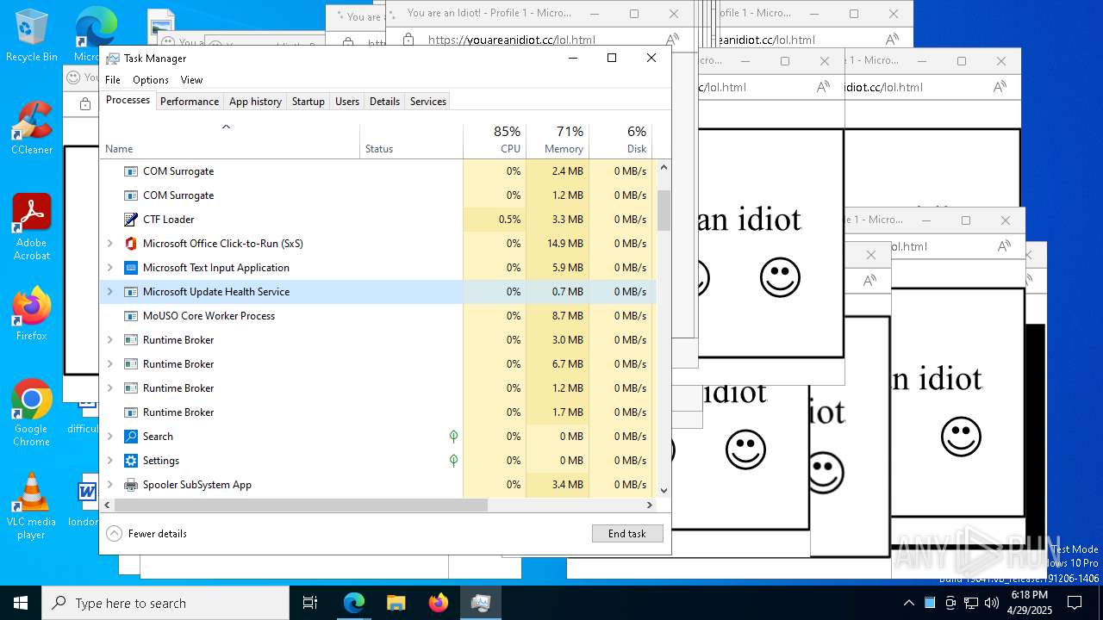Switch to the Details tab

(x=384, y=102)
